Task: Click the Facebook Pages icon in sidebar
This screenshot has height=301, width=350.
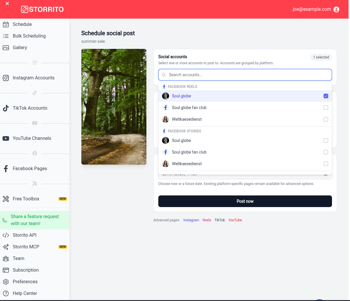Action: click(6, 169)
